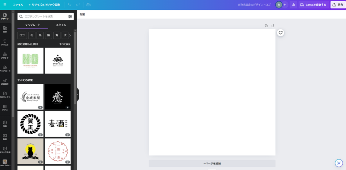Expand category chips with the right chevron
Screen dimensions: 346x170
[70, 35]
